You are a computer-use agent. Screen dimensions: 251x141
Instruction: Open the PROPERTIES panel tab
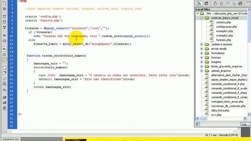(11, 139)
